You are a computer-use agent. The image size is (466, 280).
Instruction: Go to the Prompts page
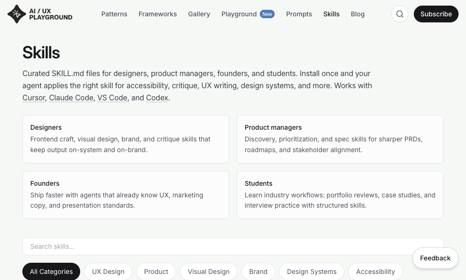pos(299,14)
